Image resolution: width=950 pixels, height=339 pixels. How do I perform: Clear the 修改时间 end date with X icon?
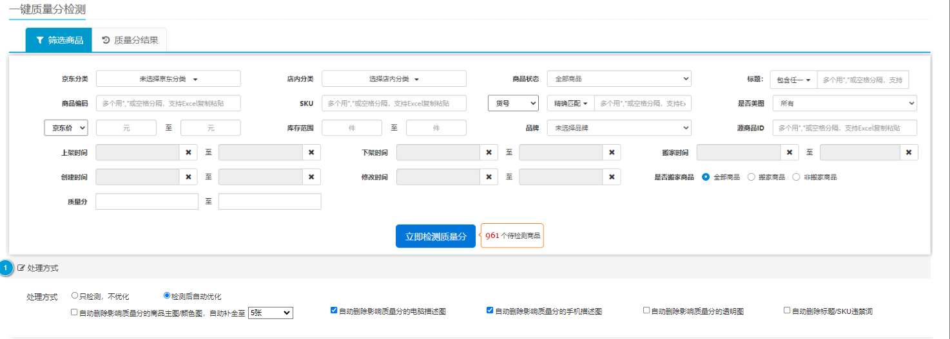[611, 177]
